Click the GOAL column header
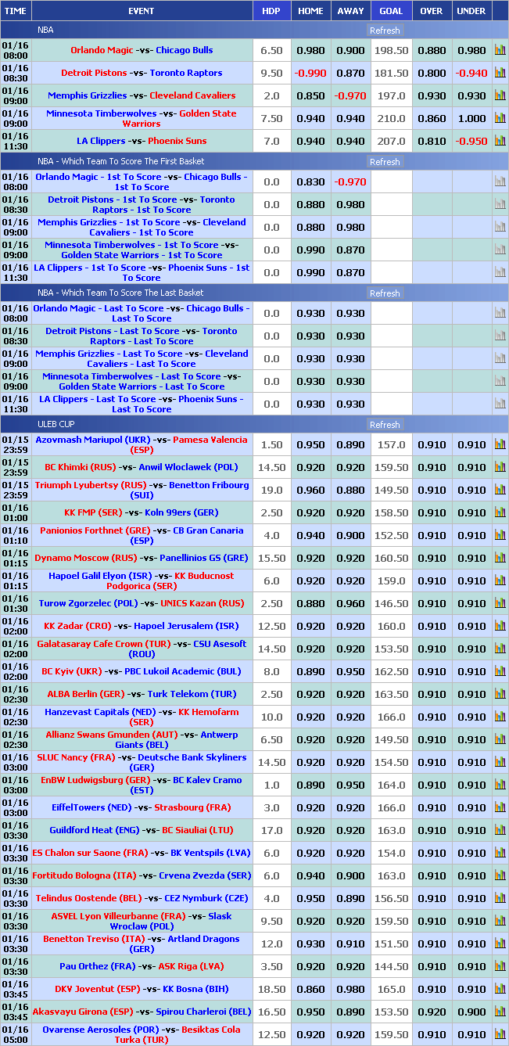Screen dimensions: 509x1046 391,11
